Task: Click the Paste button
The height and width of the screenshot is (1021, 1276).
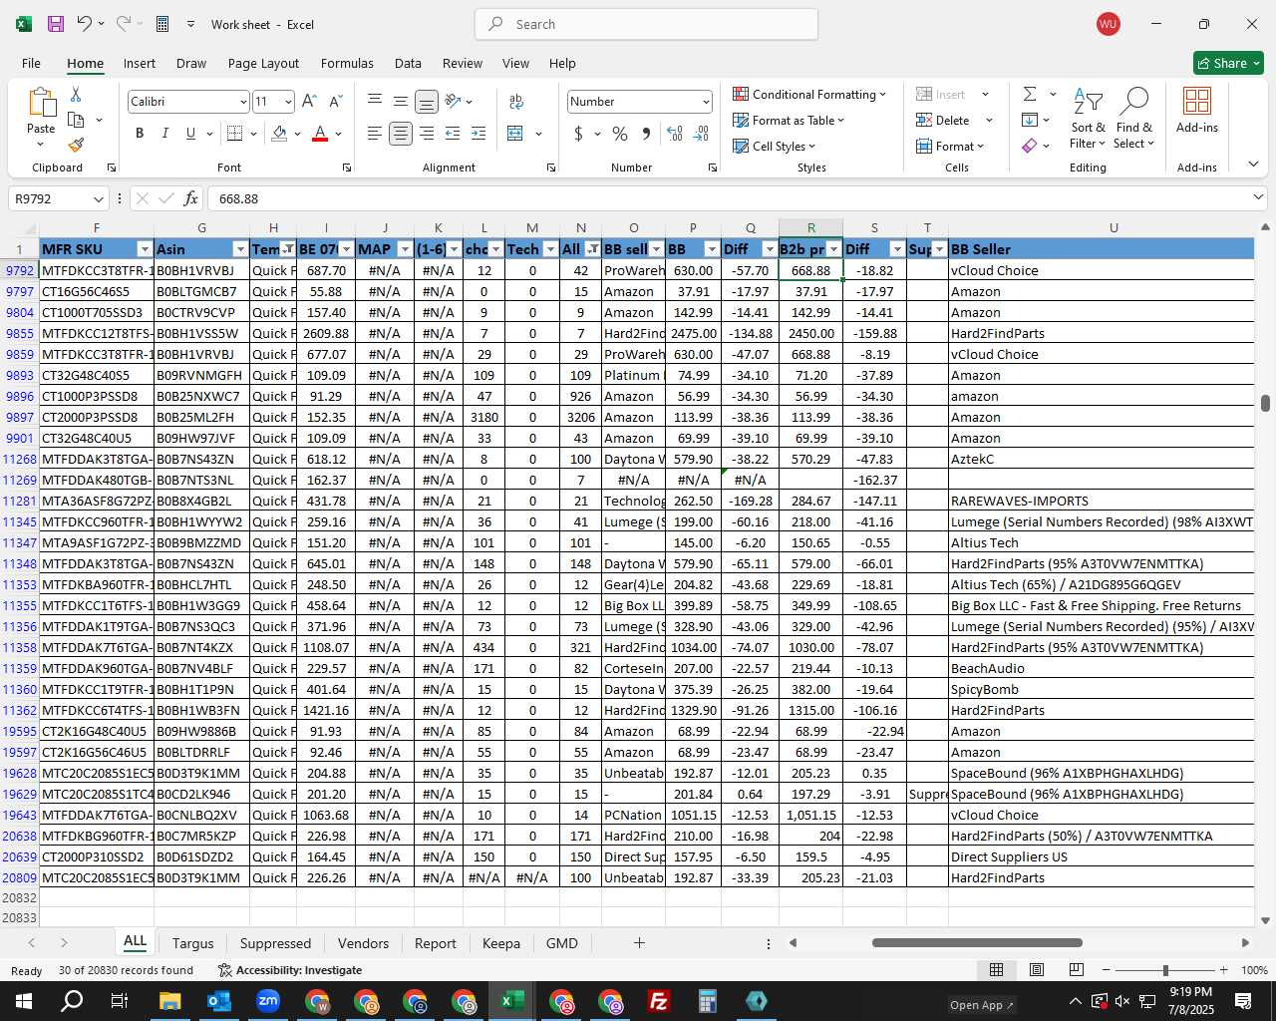Action: tap(41, 118)
